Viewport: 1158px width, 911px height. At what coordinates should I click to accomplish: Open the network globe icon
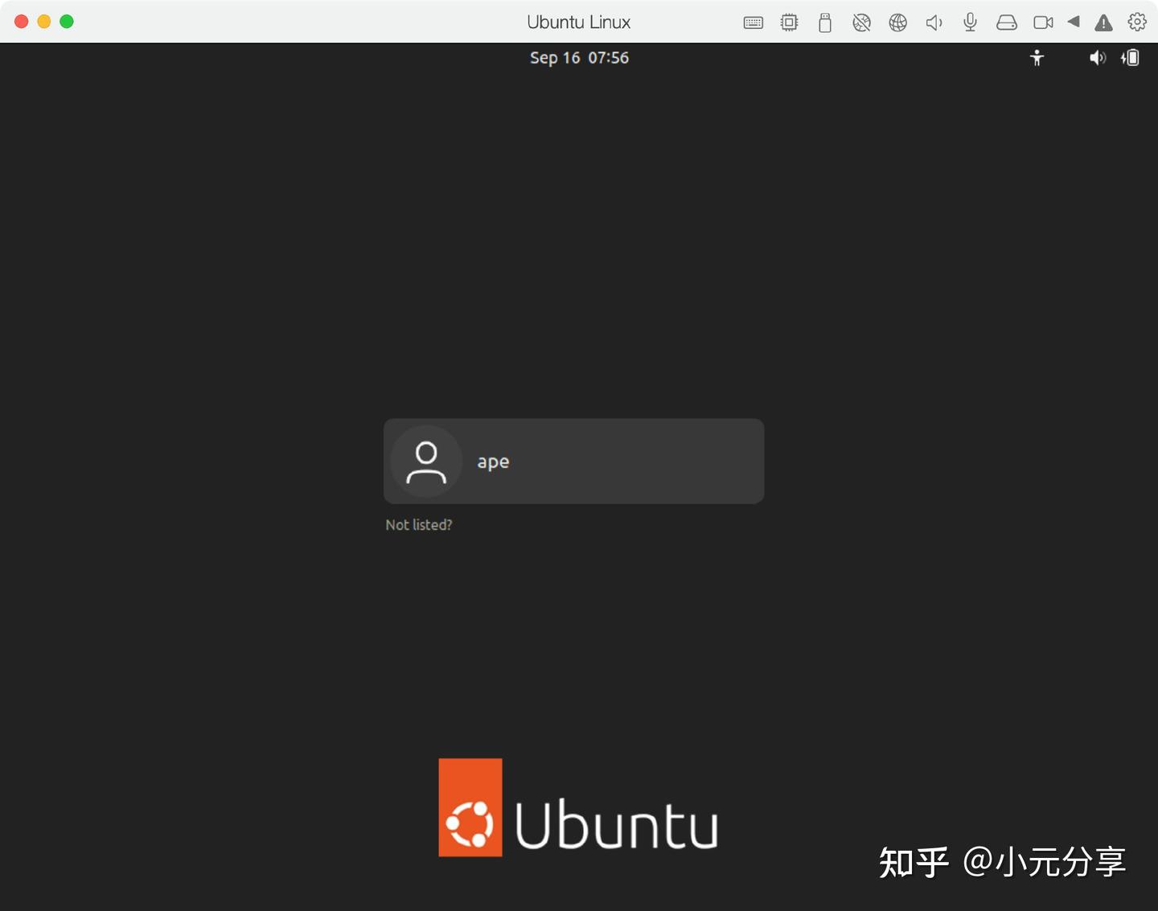(897, 22)
